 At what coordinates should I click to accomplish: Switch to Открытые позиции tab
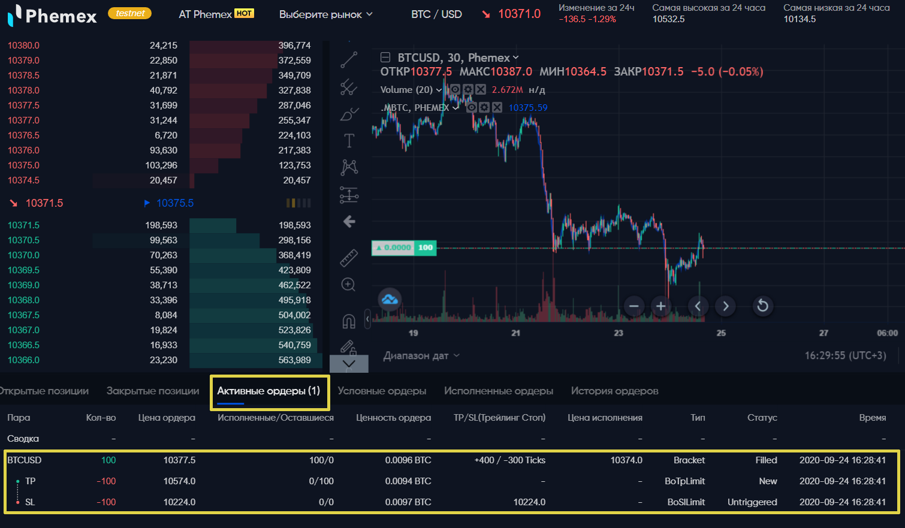pos(44,391)
